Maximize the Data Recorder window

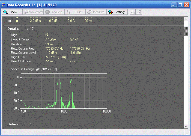tap(180, 5)
